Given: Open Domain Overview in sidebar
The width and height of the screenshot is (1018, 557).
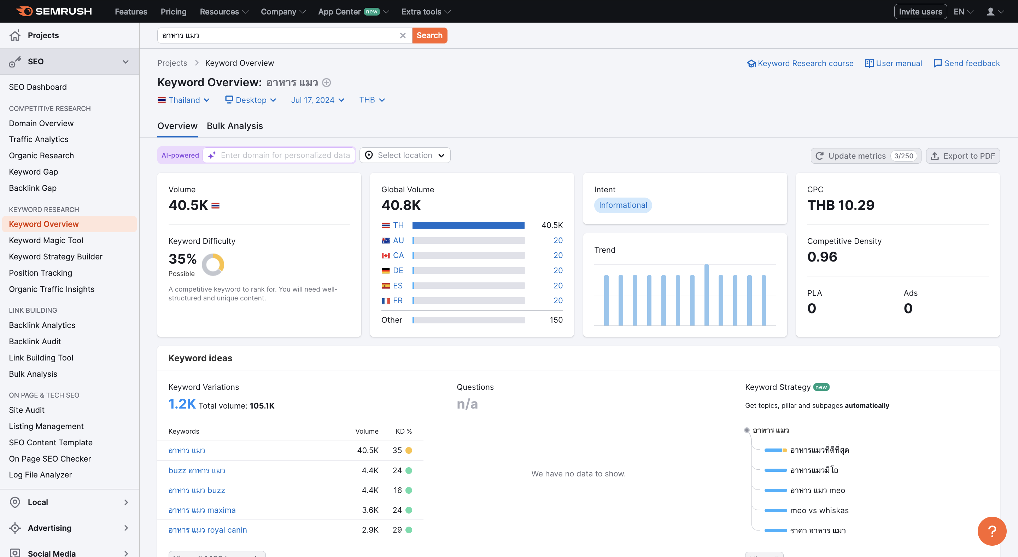Looking at the screenshot, I should tap(41, 123).
